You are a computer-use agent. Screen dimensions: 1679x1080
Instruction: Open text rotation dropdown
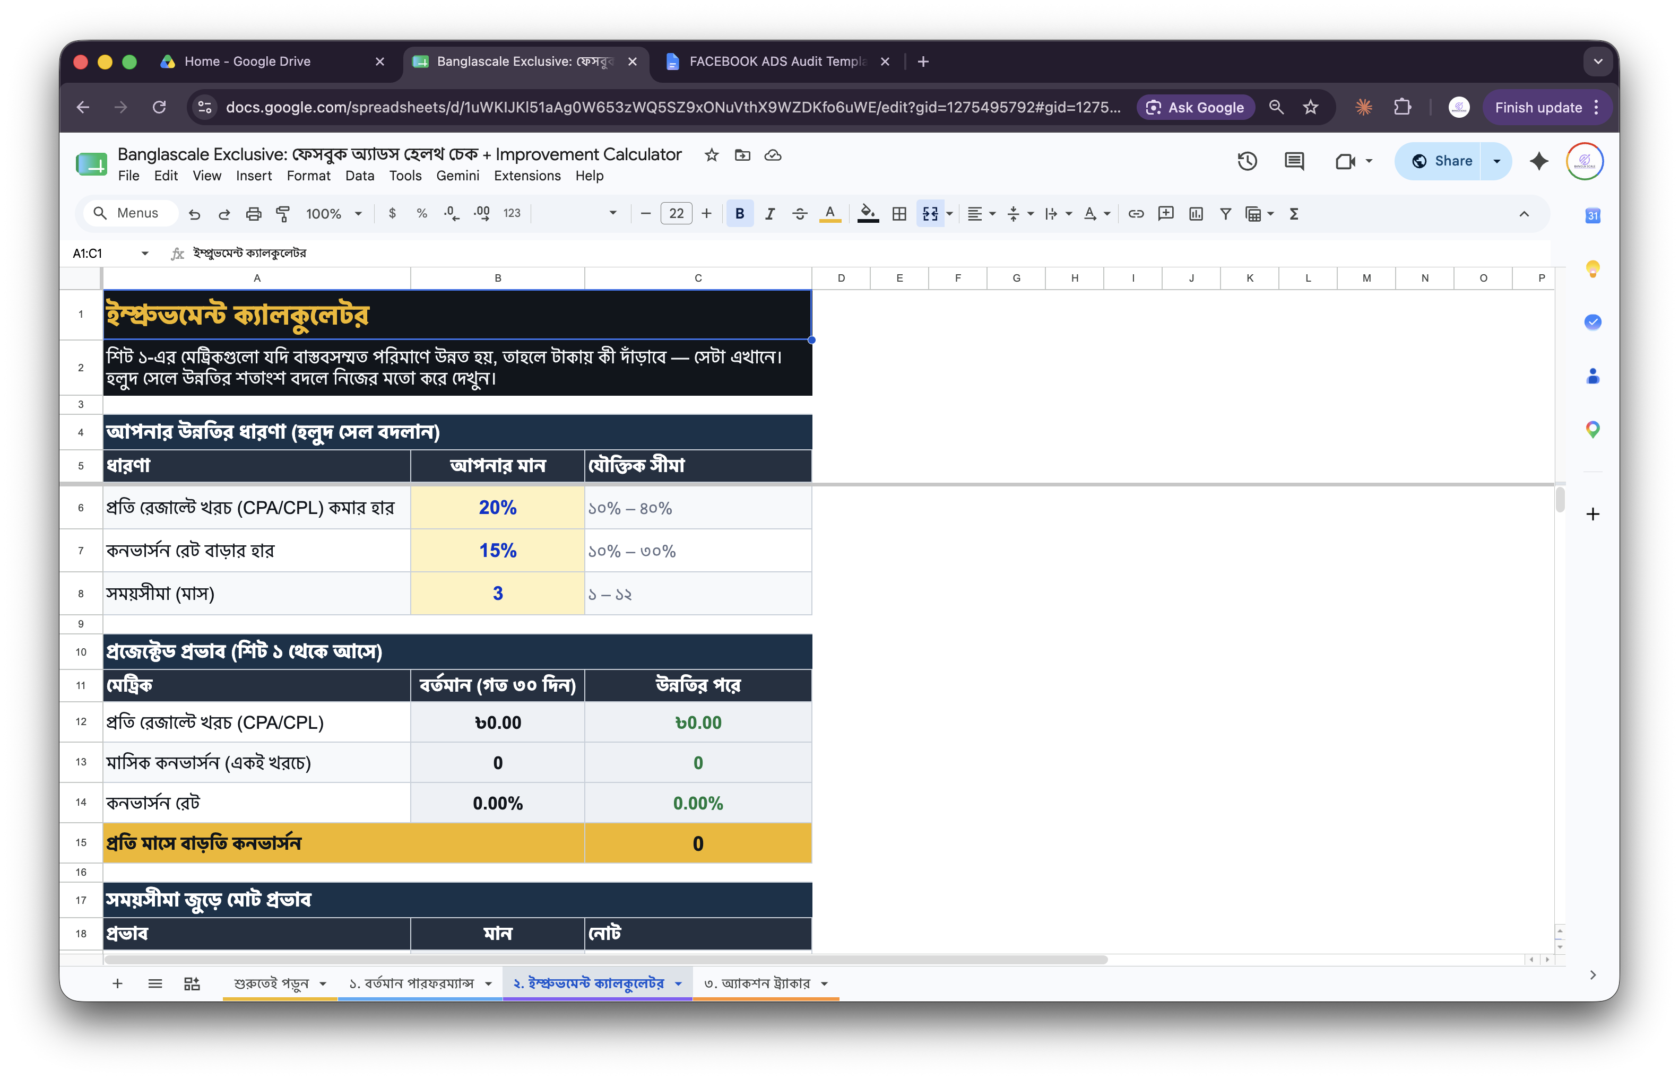[1097, 214]
